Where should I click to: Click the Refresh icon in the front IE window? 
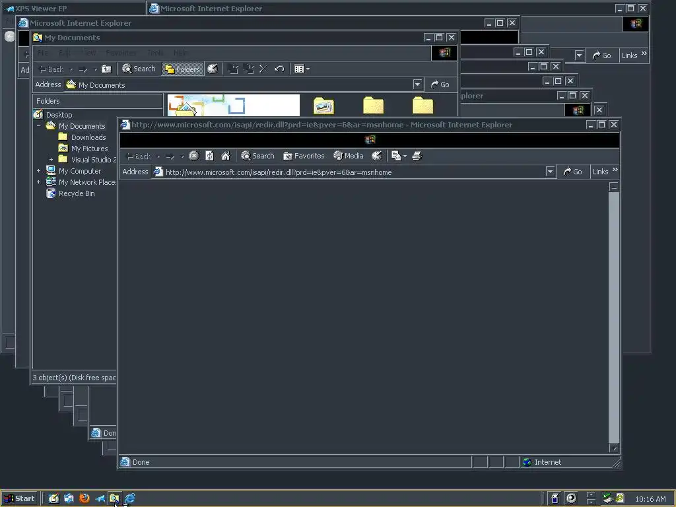point(209,156)
